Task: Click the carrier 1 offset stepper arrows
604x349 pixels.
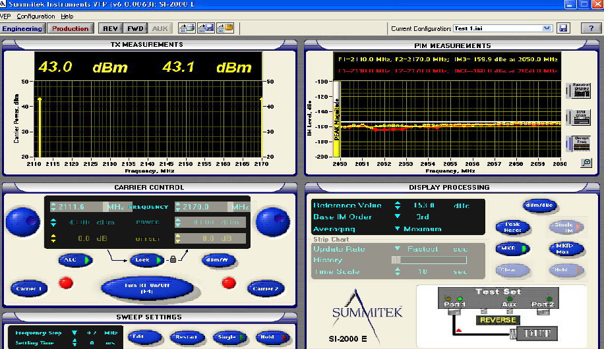Action: (53, 238)
